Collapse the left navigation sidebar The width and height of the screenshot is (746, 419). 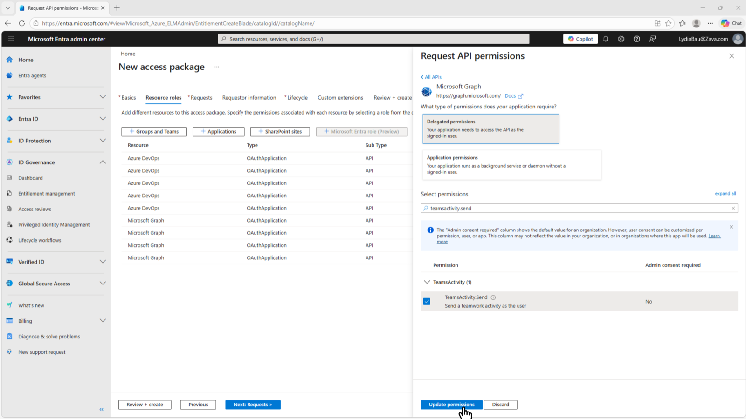coord(101,409)
